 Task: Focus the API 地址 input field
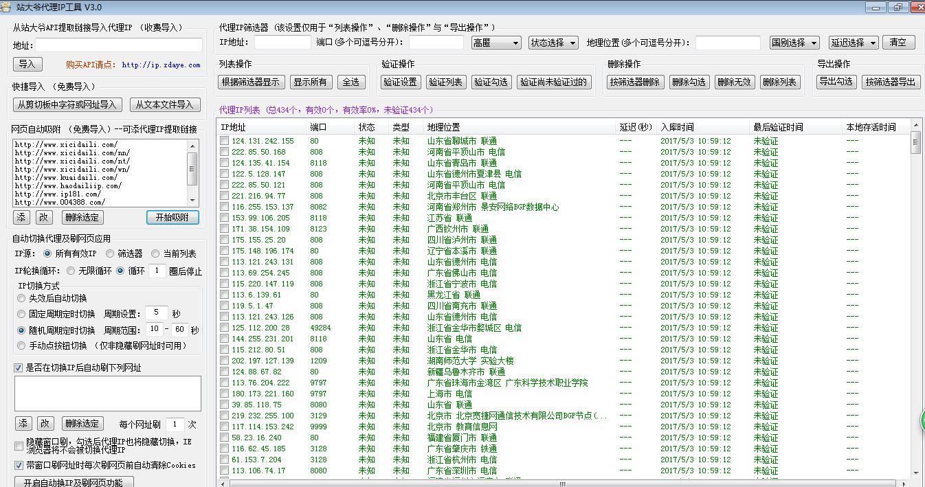119,45
